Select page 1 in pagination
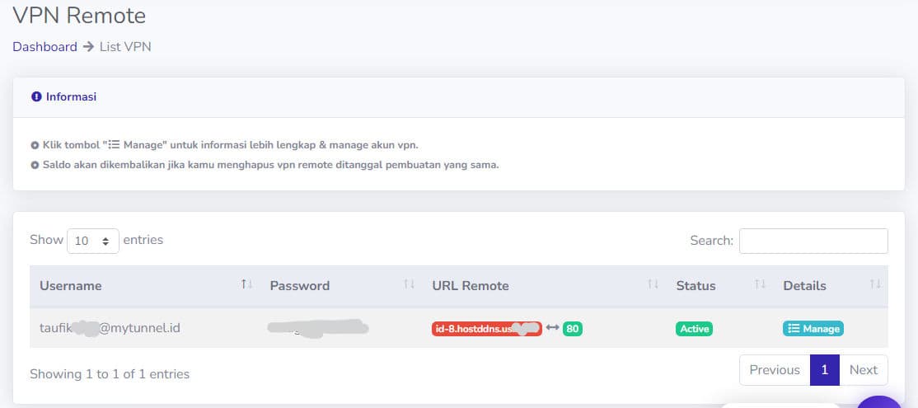918x408 pixels. (x=825, y=370)
